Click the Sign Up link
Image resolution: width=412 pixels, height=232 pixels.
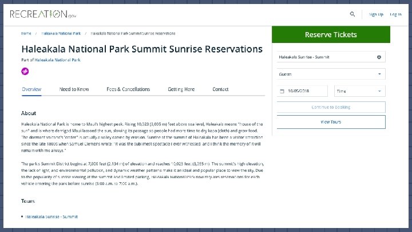point(376,14)
